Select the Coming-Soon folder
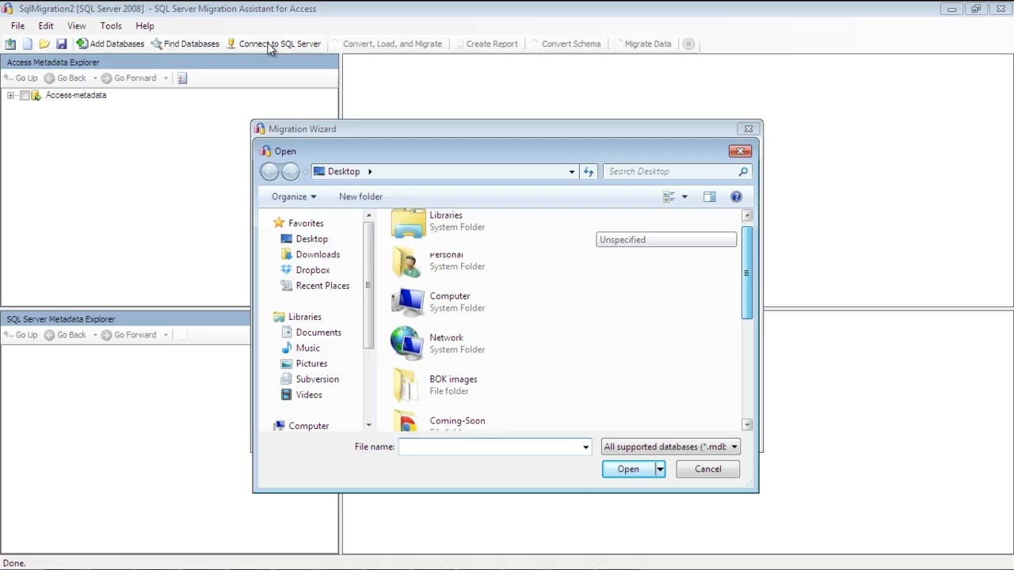This screenshot has width=1014, height=570. tap(438, 423)
